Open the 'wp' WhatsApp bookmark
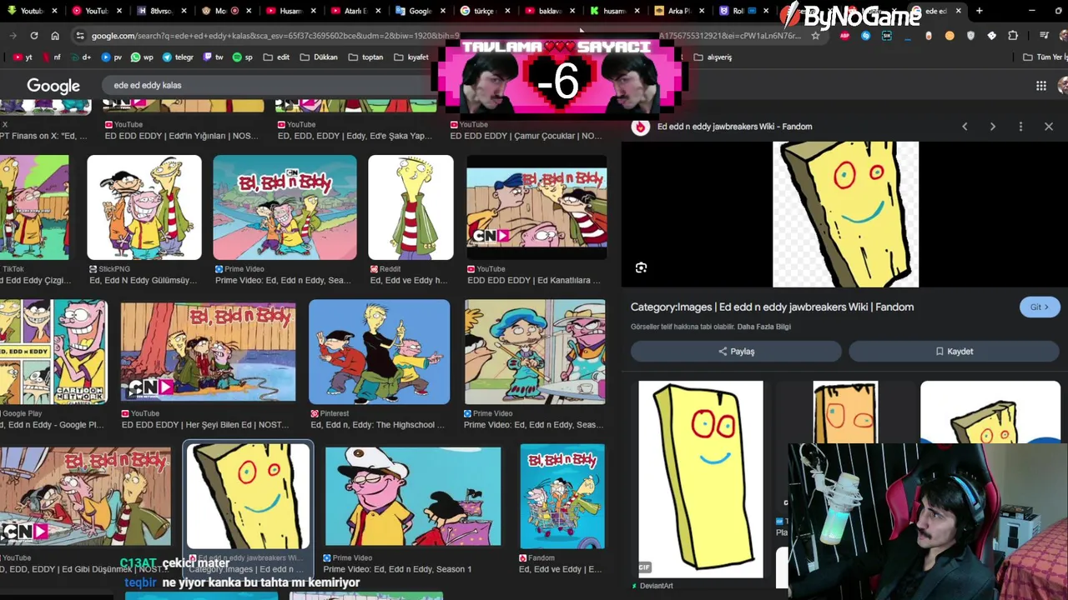 coord(143,57)
